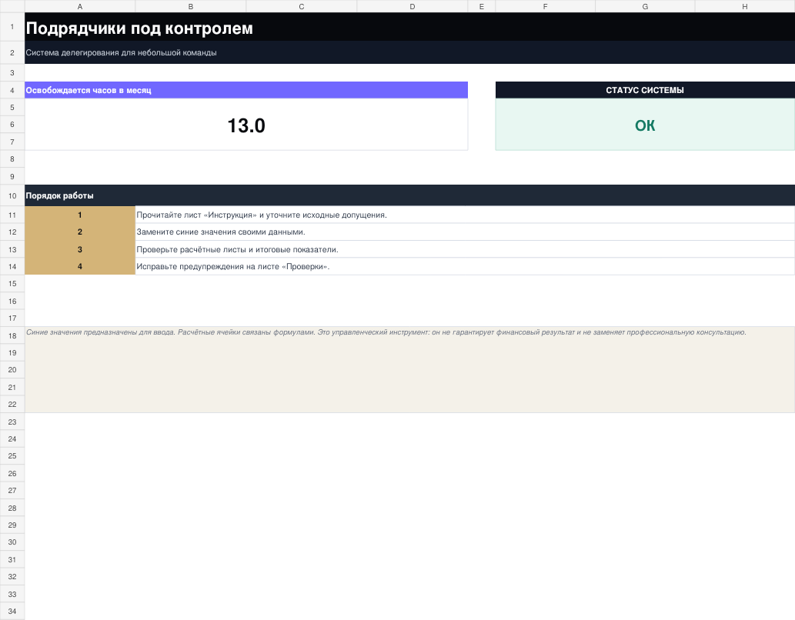Select column G header
This screenshot has height=620, width=795.
point(645,6)
